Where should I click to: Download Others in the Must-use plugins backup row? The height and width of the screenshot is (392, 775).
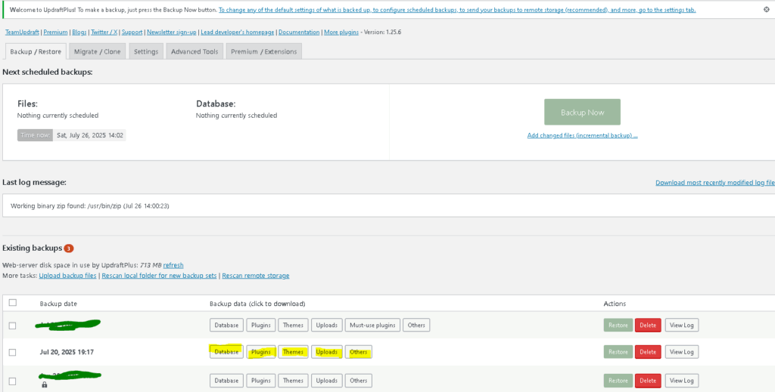417,325
